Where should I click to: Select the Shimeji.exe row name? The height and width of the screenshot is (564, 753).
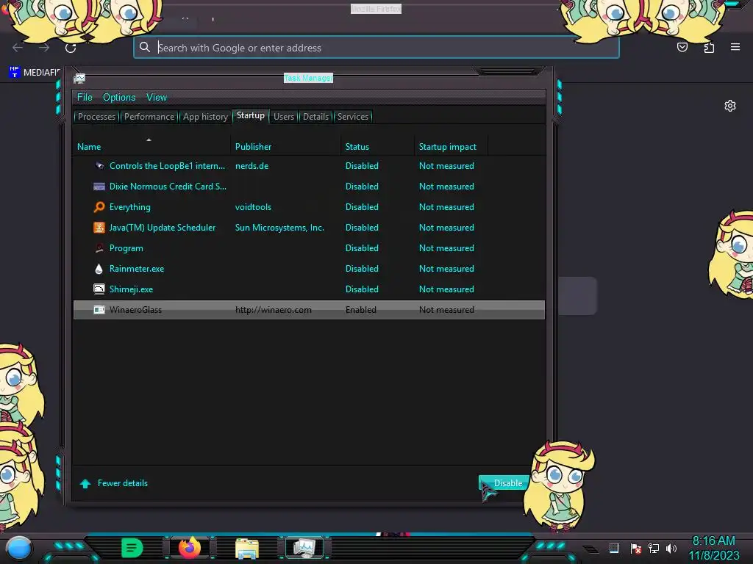(x=131, y=289)
